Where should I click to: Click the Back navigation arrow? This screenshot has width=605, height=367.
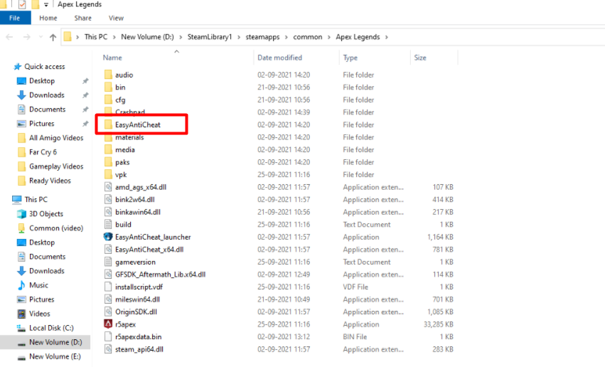coord(9,37)
